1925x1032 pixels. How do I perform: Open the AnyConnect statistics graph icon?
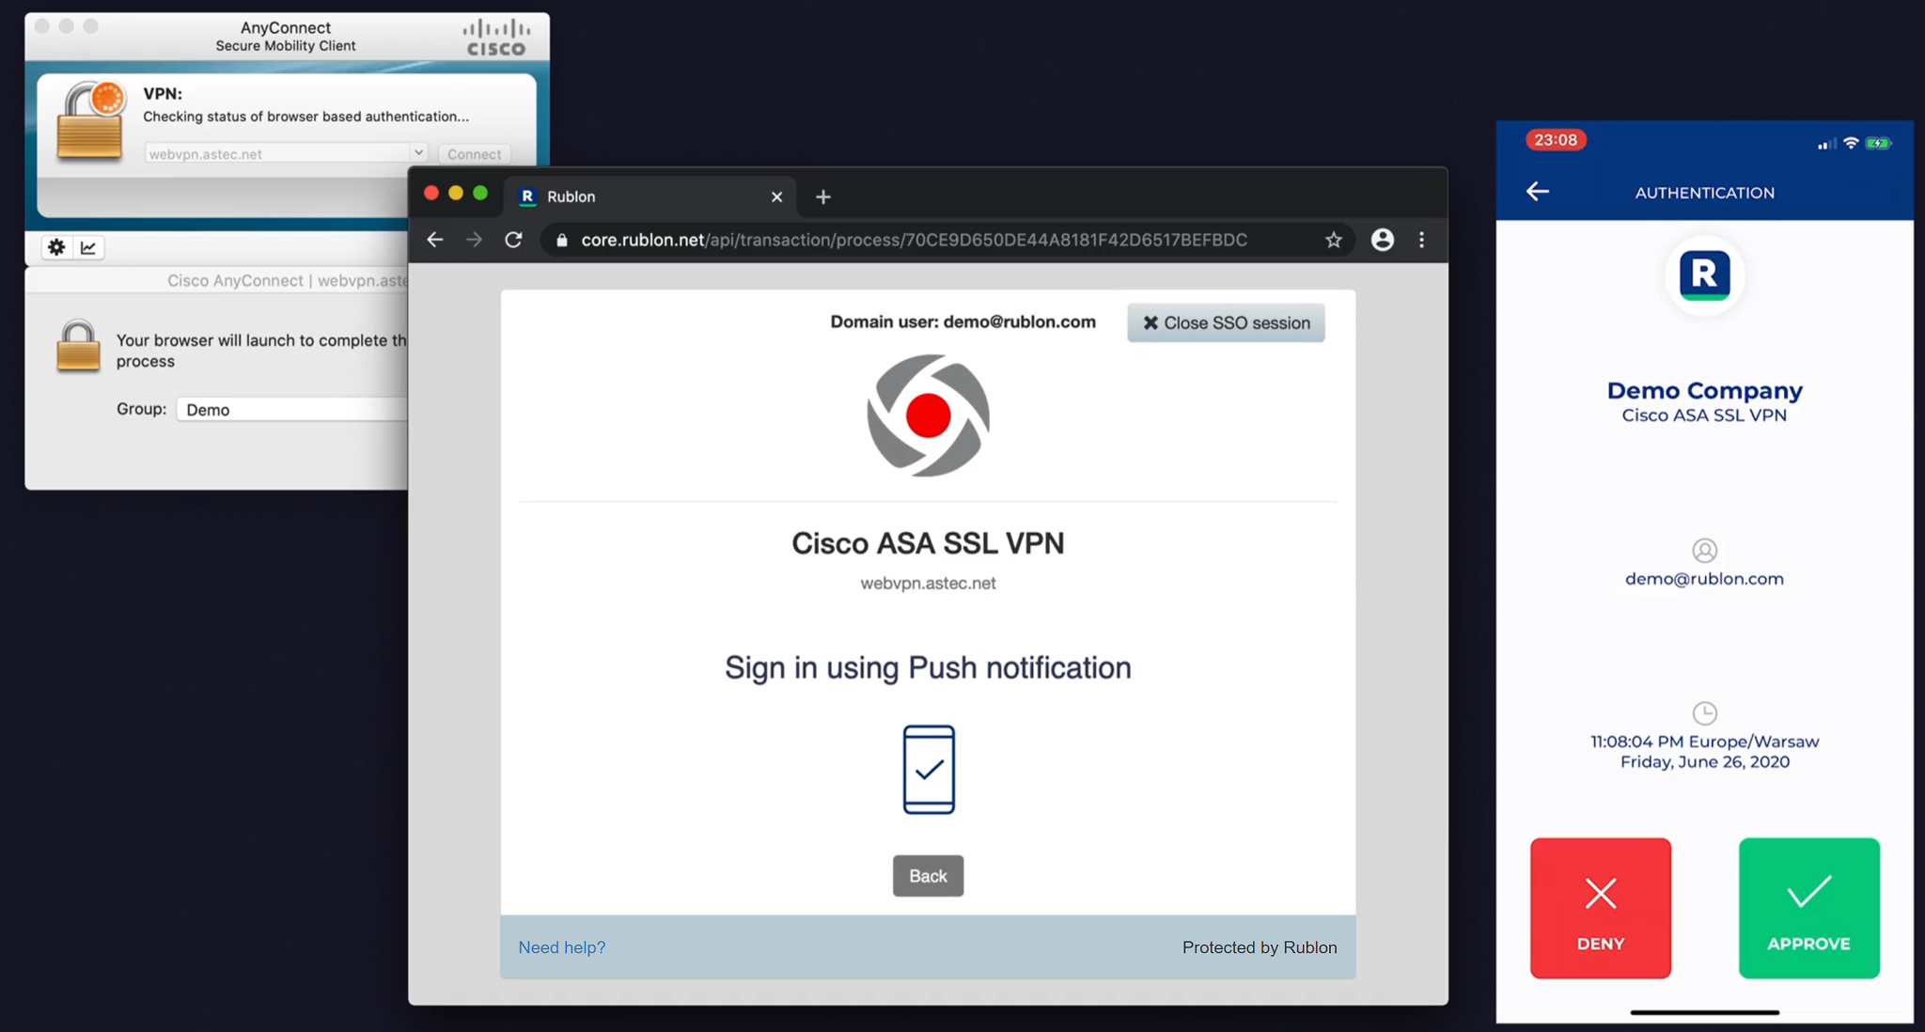(x=88, y=247)
